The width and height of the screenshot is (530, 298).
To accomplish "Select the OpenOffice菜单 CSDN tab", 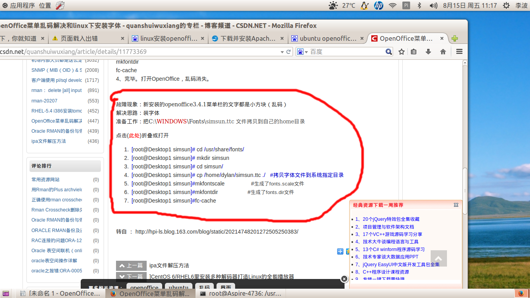I will pyautogui.click(x=406, y=38).
